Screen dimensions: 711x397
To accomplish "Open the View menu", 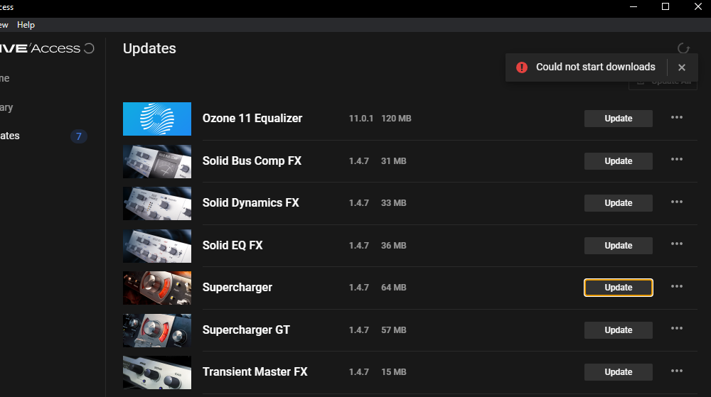I will [x=4, y=25].
